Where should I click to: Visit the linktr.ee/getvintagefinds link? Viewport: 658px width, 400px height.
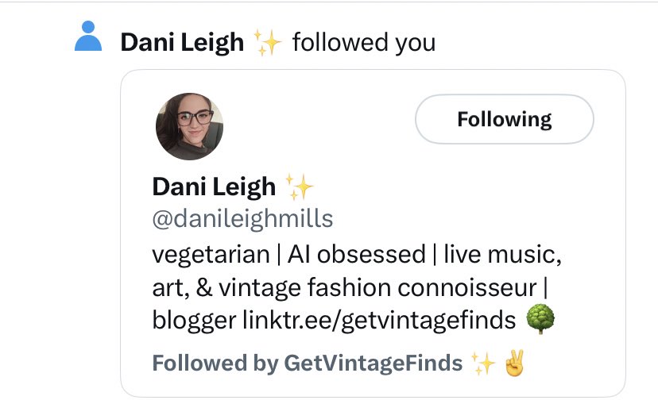379,321
